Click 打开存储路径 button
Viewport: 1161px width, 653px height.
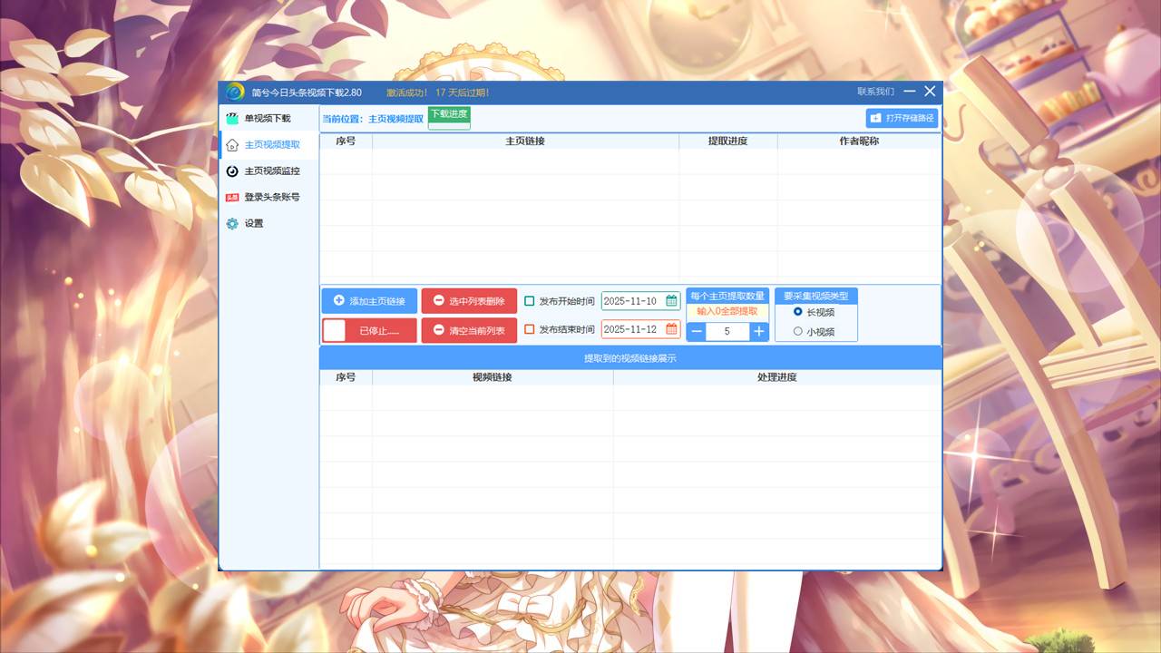pyautogui.click(x=902, y=118)
